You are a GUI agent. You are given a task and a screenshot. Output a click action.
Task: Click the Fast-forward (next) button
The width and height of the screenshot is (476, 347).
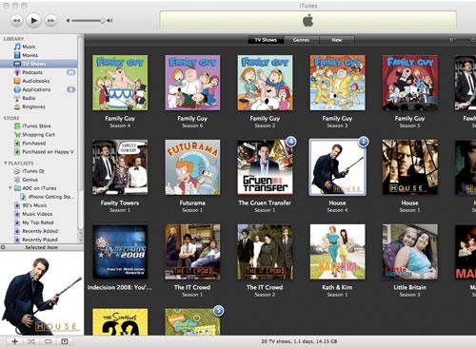50,20
